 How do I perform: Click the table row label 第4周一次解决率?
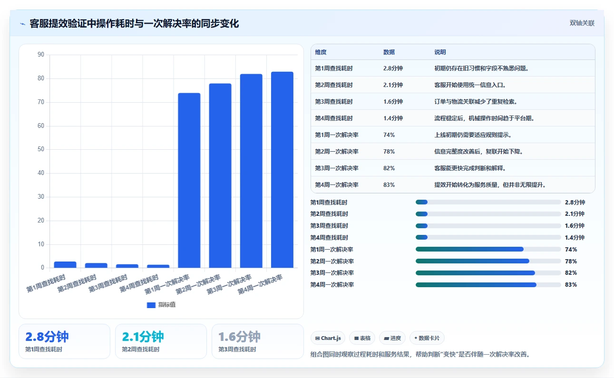[x=337, y=184]
